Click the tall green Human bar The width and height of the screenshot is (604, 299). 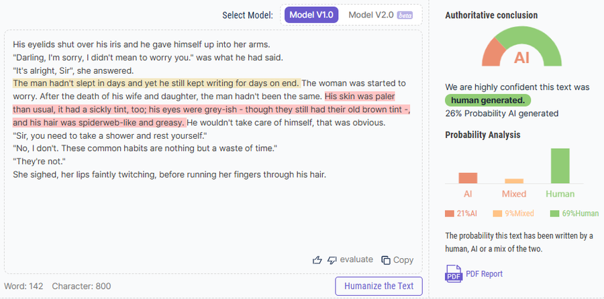point(560,166)
